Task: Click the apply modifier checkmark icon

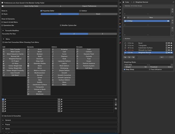Action: point(129,57)
